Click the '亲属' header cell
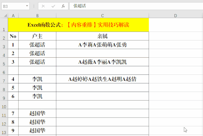This screenshot has width=203, height=136. coord(102,36)
